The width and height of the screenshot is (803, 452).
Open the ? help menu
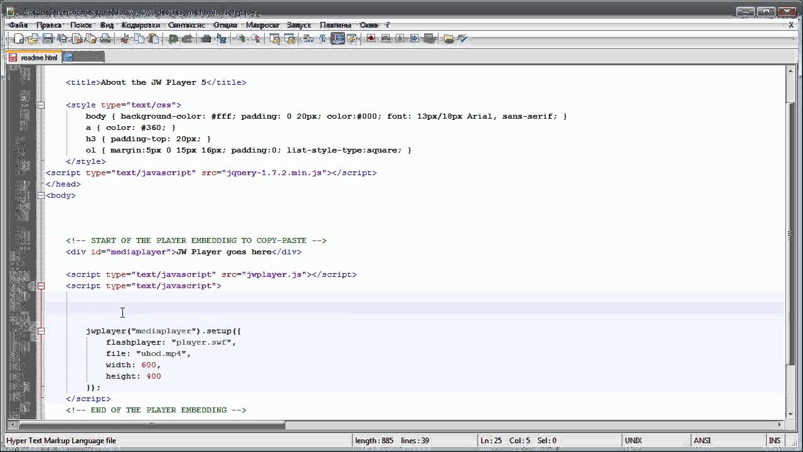pos(388,25)
